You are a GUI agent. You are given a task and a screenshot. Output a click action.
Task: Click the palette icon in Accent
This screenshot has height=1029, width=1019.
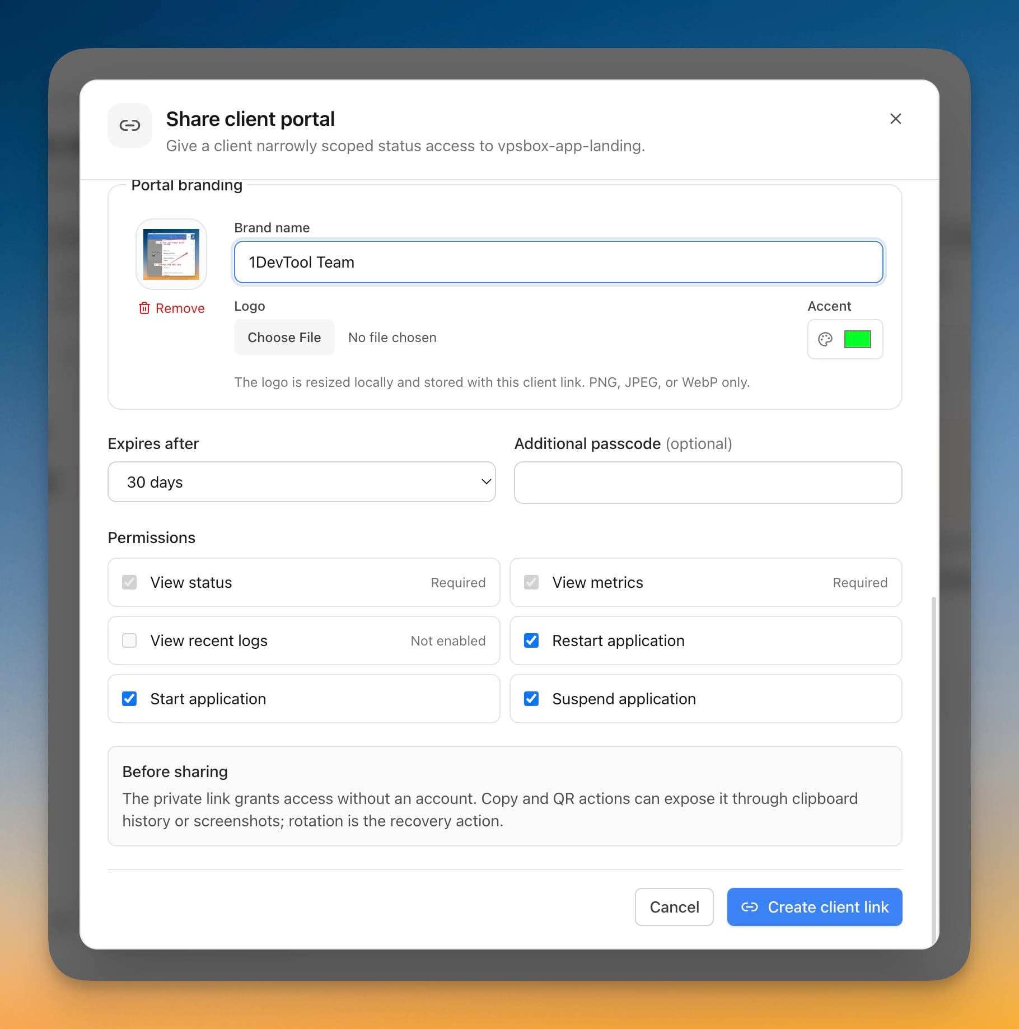pos(825,339)
